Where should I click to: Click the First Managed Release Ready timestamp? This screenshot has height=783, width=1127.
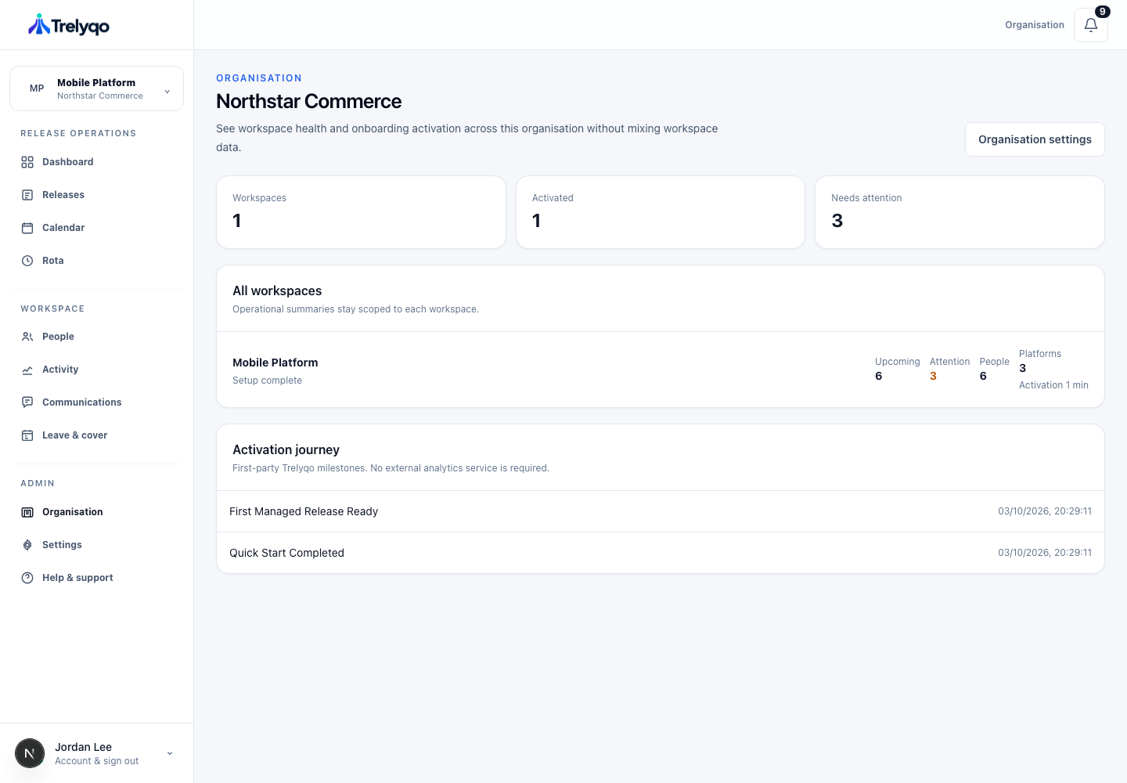click(1045, 511)
